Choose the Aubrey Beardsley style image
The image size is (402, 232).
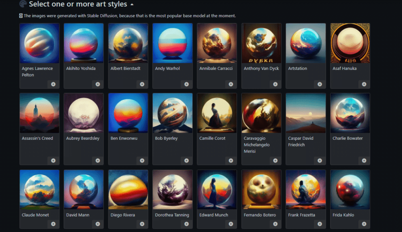[x=84, y=113]
